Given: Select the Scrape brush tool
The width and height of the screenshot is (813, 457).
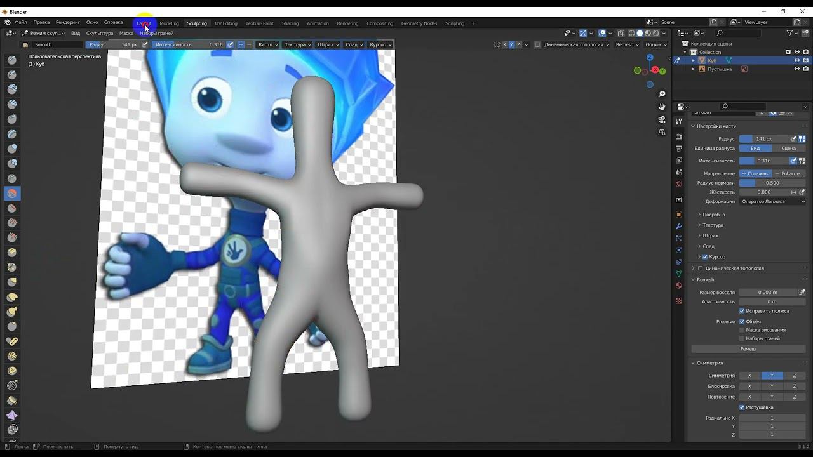Looking at the screenshot, I should (x=12, y=237).
